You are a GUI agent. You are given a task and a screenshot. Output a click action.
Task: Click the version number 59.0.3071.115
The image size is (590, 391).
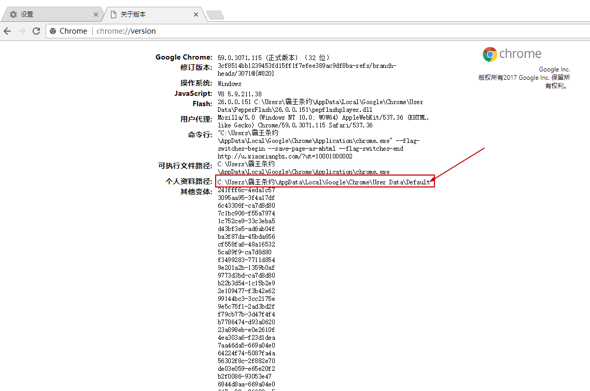coord(240,58)
